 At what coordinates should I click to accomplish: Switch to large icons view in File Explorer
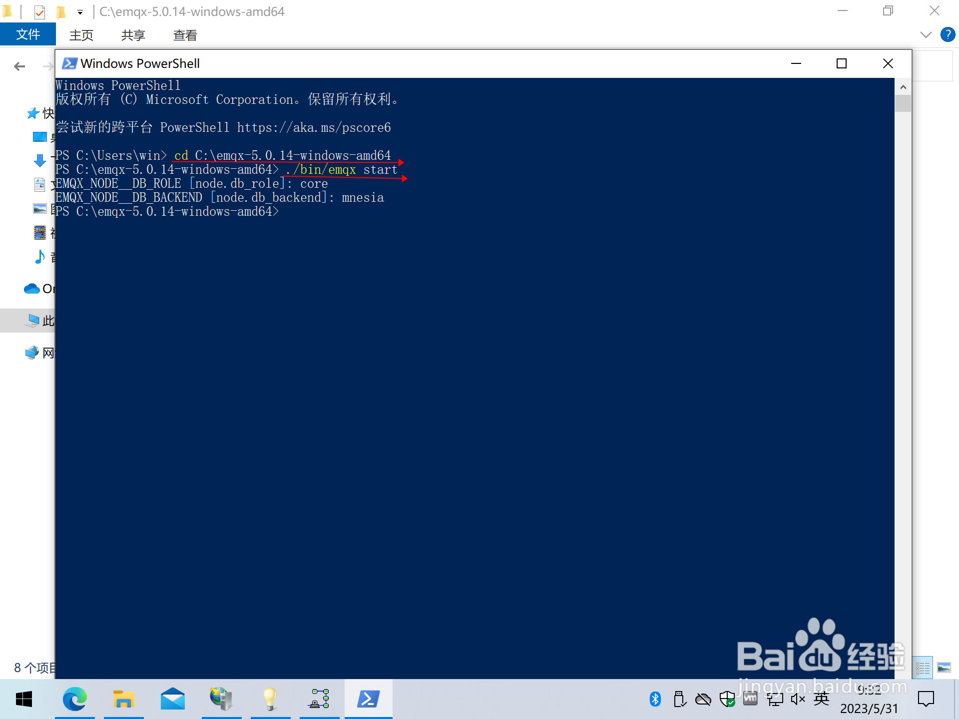944,668
